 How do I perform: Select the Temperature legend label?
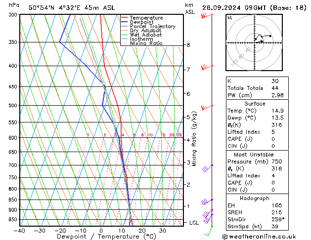[x=146, y=18]
